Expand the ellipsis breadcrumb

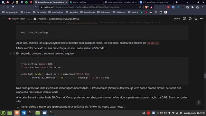click(x=29, y=19)
